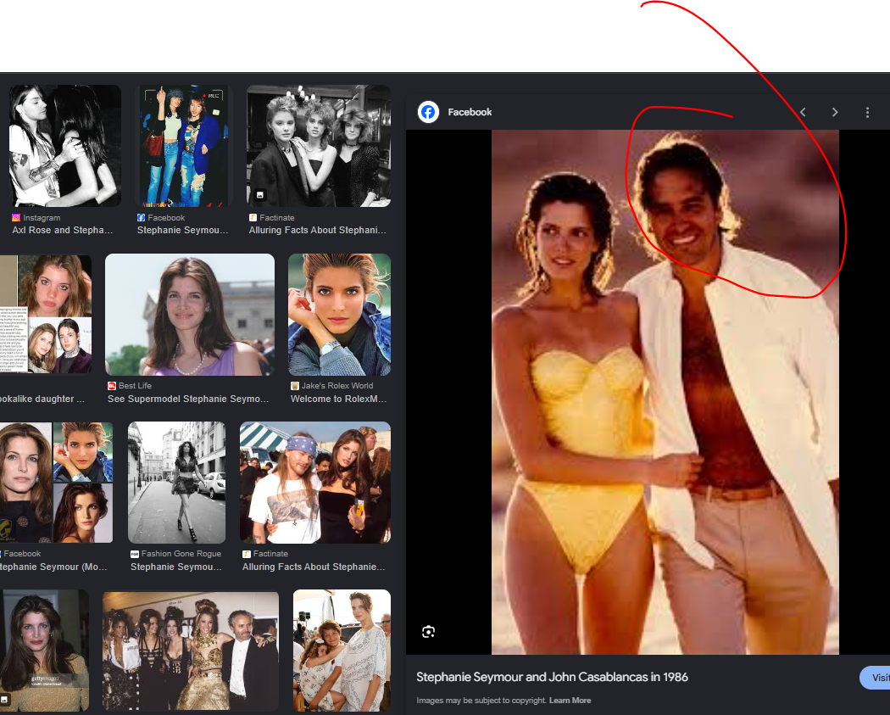The width and height of the screenshot is (890, 715).
Task: Click Fashion Gone Rogue source icon
Action: click(x=135, y=554)
